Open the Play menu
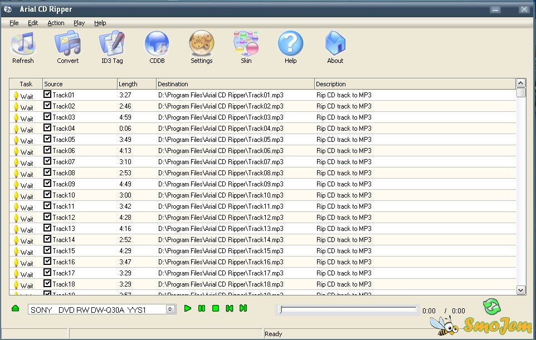 [79, 23]
